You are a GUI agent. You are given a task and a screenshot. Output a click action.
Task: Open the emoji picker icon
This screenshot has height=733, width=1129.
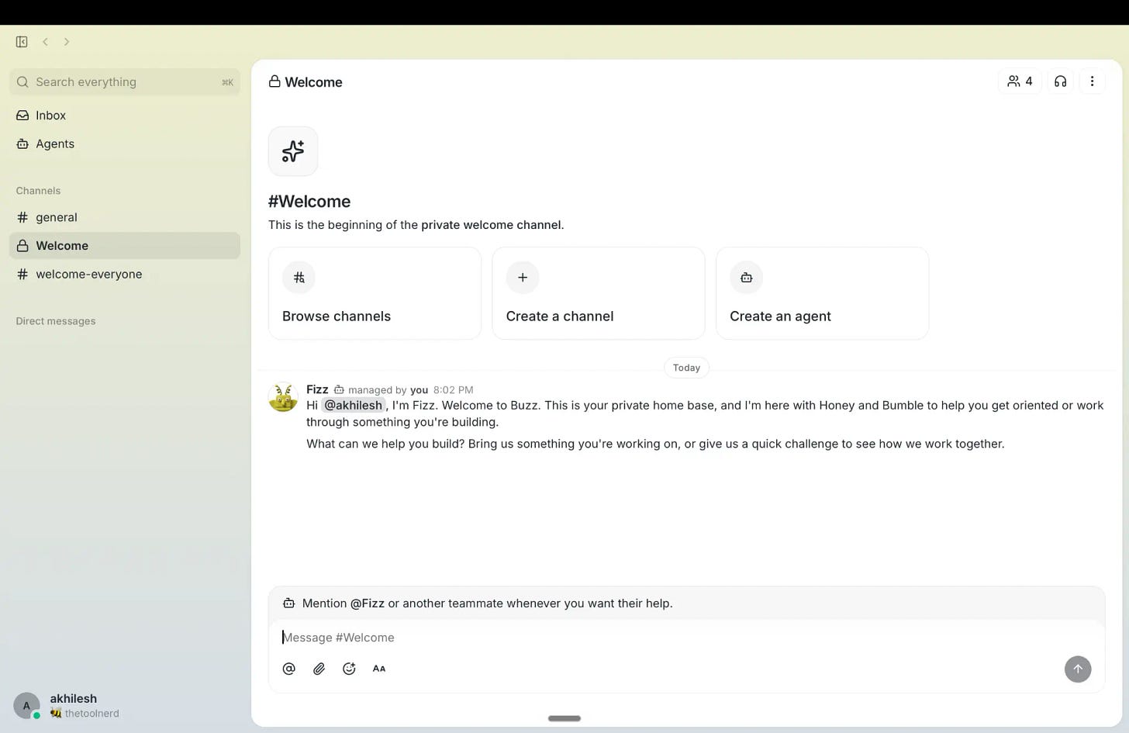click(x=349, y=669)
